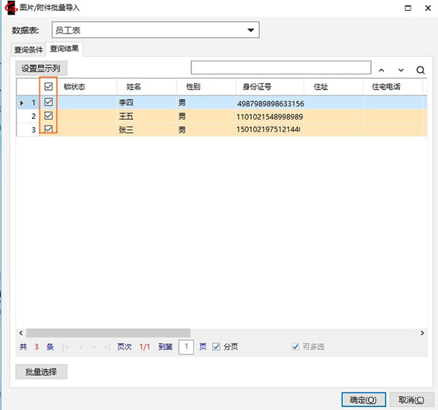
Task: Go to the last page arrow
Action: (x=107, y=347)
